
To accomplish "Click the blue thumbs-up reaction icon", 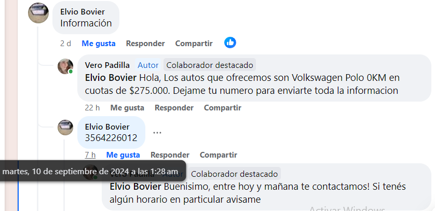I will (x=230, y=43).
